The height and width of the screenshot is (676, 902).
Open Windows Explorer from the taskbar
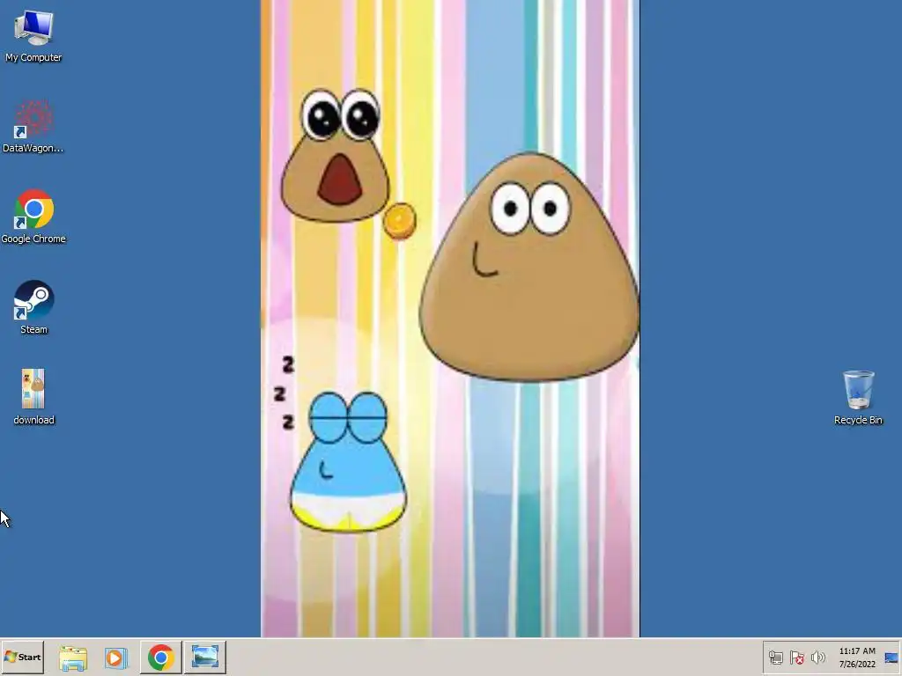point(73,658)
